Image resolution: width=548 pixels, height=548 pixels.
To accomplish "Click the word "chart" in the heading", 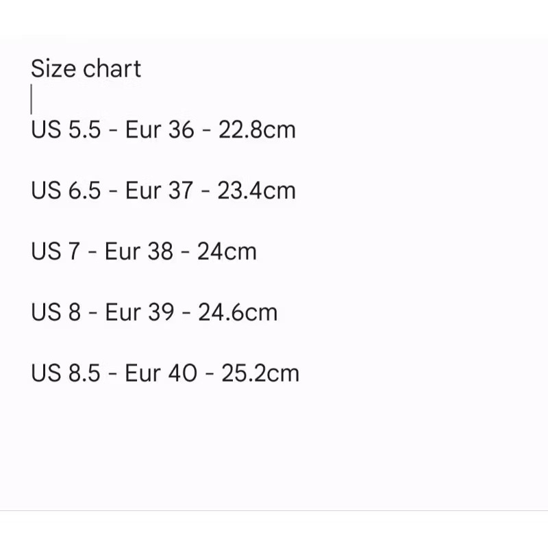I will pos(112,69).
